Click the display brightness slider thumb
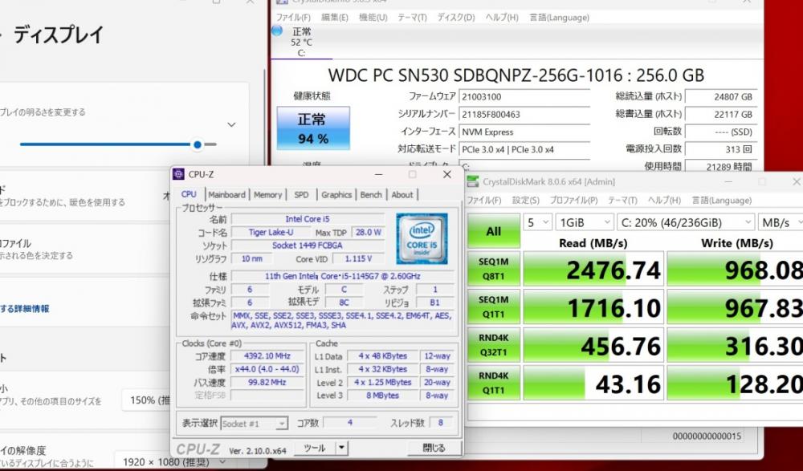 pyautogui.click(x=198, y=145)
